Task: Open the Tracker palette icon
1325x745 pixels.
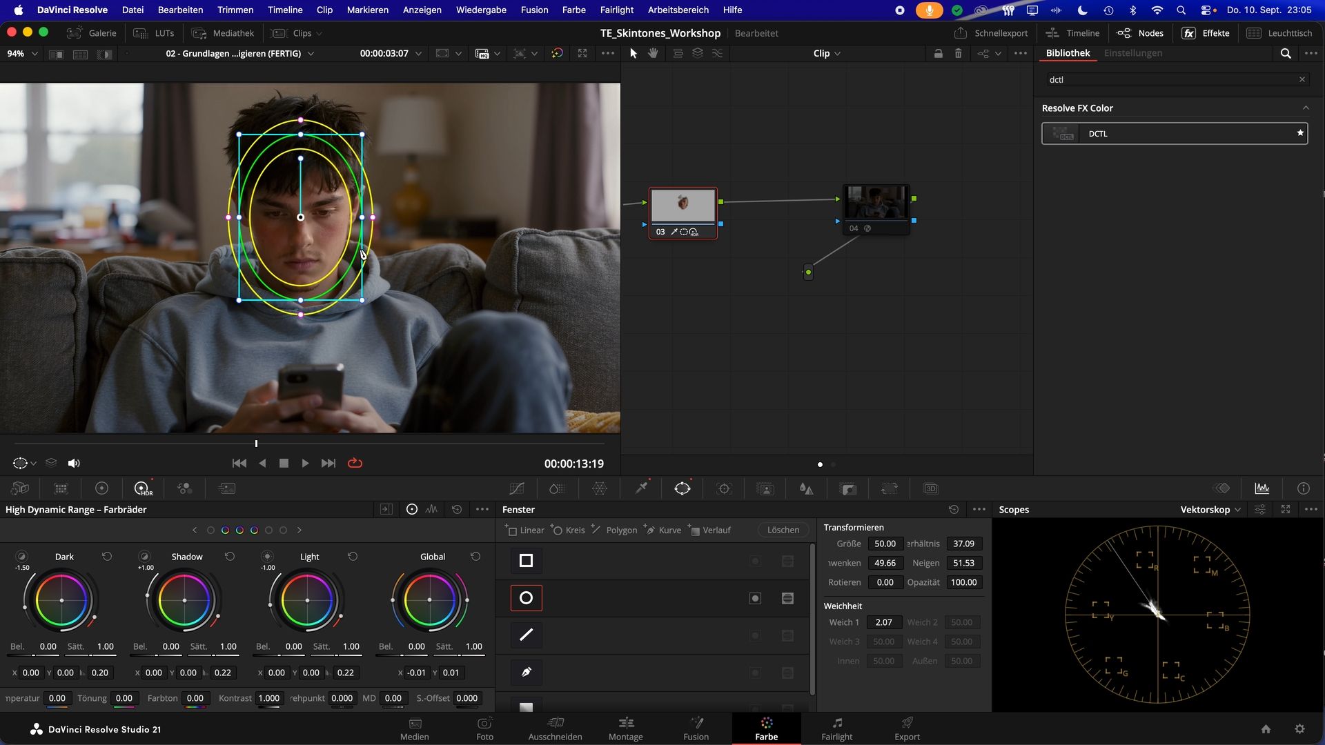Action: pyautogui.click(x=724, y=488)
